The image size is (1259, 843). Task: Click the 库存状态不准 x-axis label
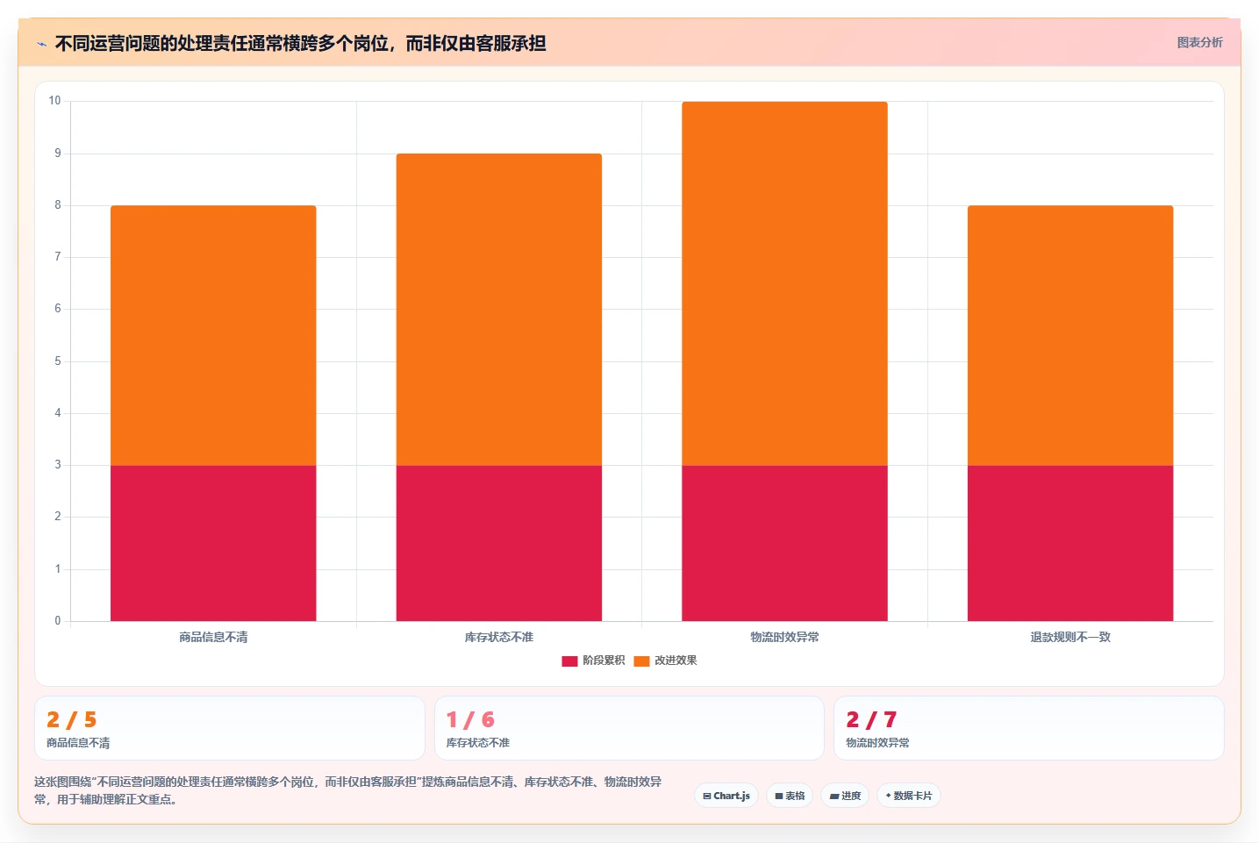point(499,637)
